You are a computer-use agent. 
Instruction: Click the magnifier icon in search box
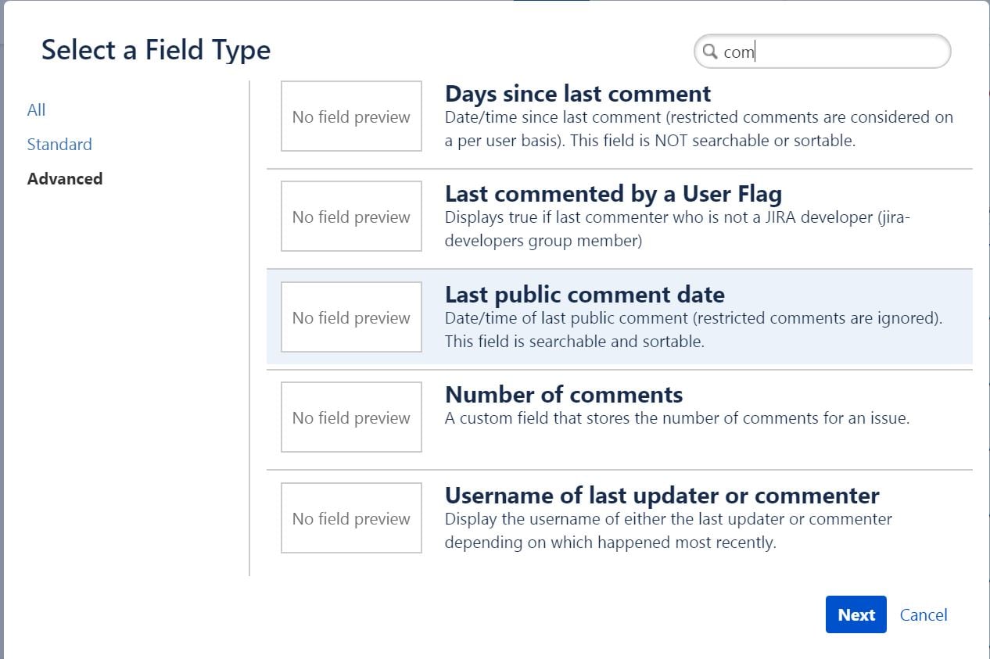[x=710, y=52]
